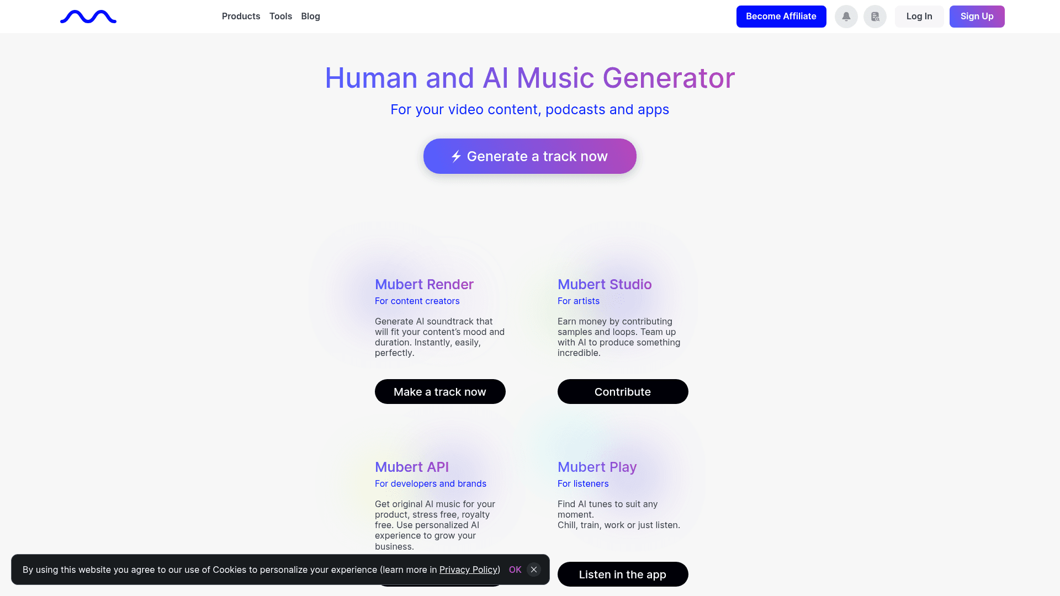This screenshot has height=596, width=1060.
Task: Log In to your account
Action: point(919,16)
